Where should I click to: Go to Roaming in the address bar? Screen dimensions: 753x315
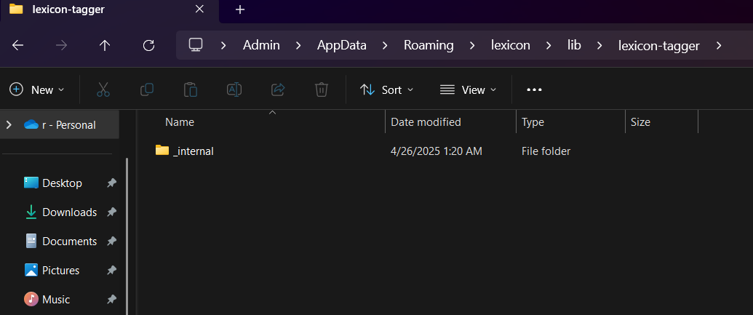pos(429,45)
